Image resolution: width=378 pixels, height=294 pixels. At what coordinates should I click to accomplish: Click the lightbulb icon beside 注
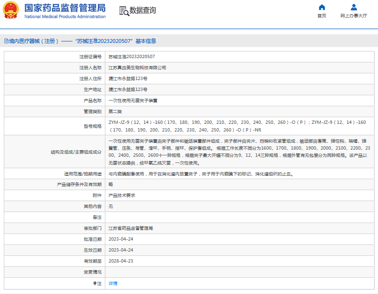[x=95, y=284]
